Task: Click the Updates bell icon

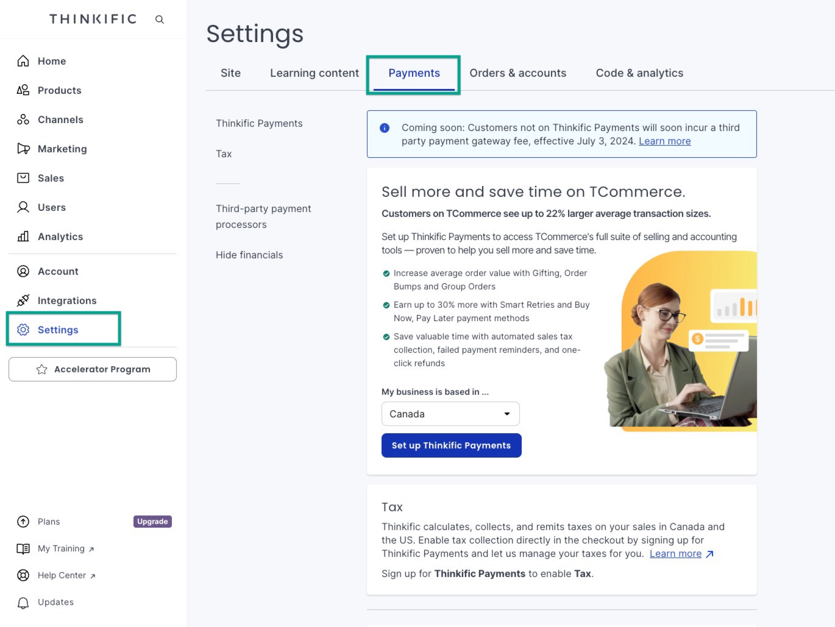Action: [x=23, y=603]
